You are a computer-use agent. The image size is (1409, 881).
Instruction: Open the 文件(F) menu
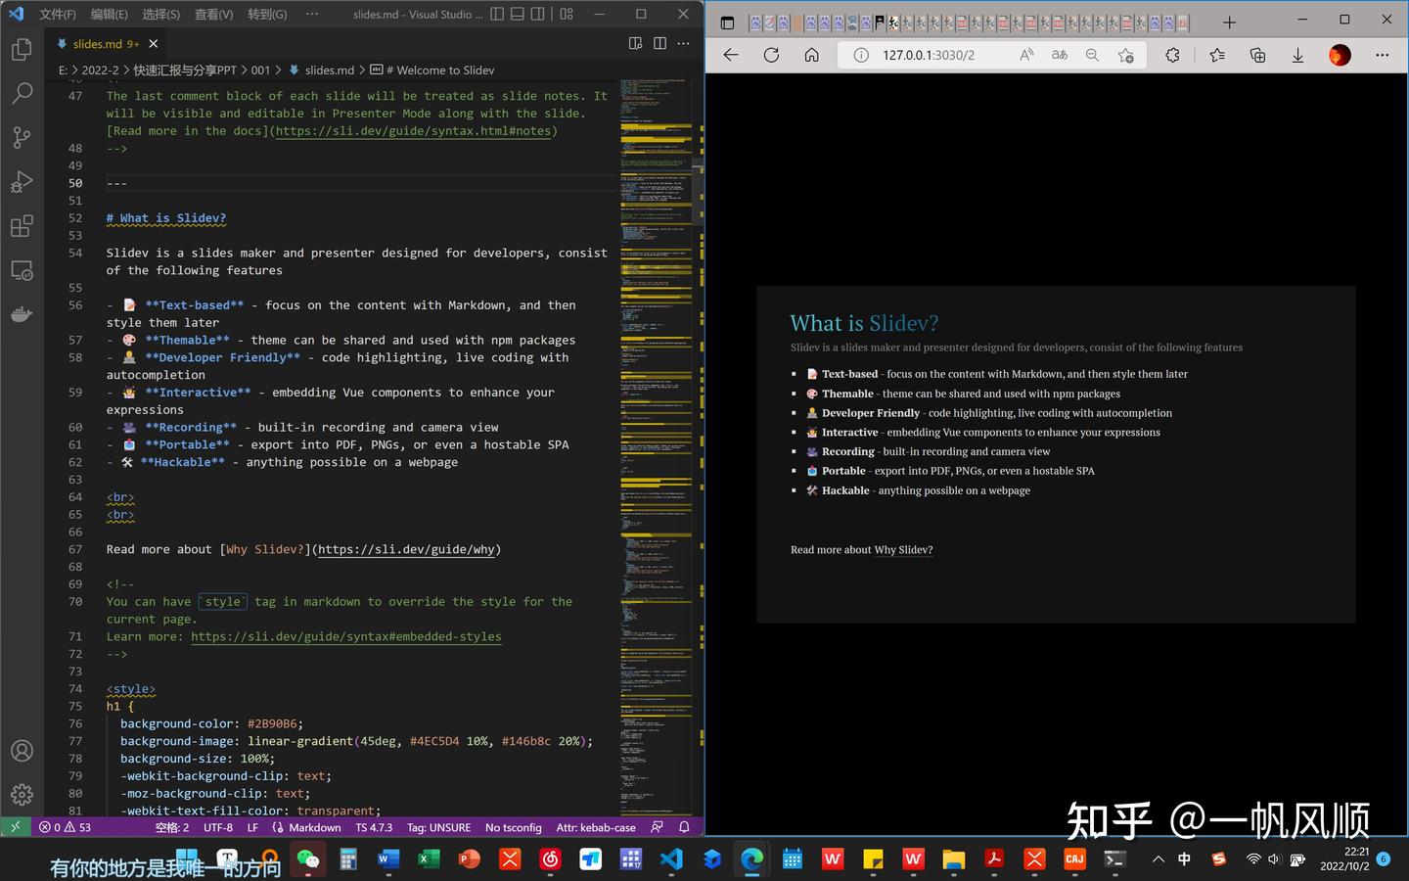coord(58,14)
